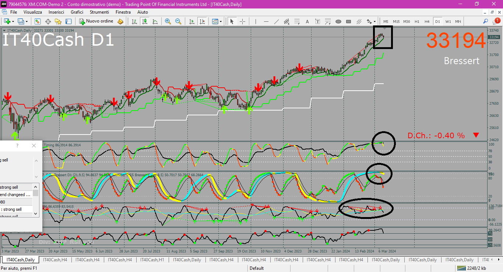
Task: Toggle the Market Watch window icon
Action: [38, 21]
